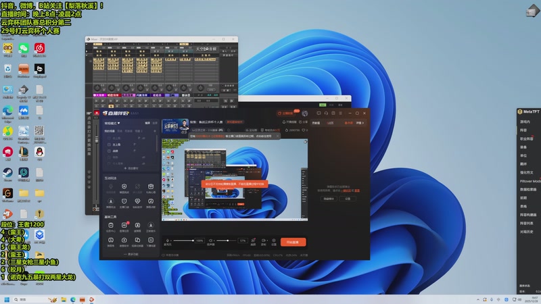Screen dimensions: 541x304
Task: Click the speaker icon beside the 57% slider
Action: 210,240
